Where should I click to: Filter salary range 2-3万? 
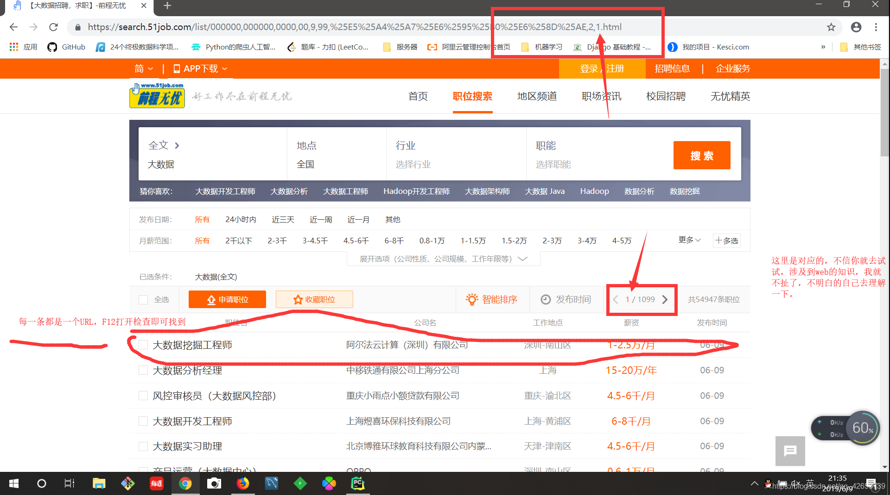[552, 241]
